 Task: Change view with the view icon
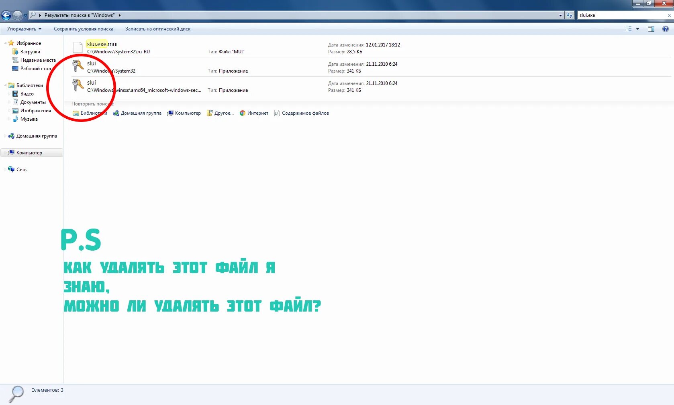pos(629,29)
